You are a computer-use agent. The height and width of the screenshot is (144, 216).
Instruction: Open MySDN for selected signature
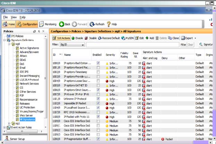[x=127, y=38]
